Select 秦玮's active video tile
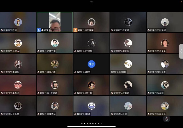Screen dimensions: 183x128 55,22
